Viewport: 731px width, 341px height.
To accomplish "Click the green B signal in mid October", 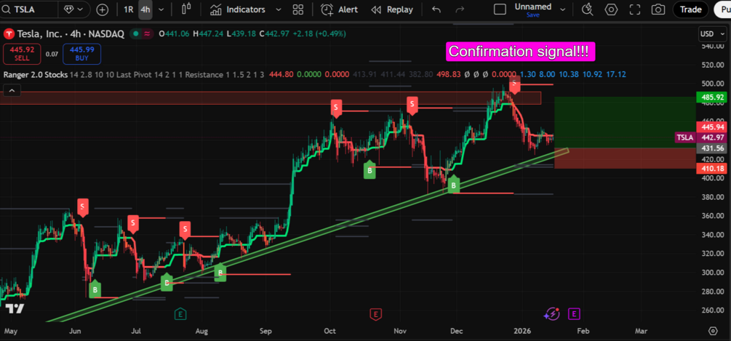I will click(370, 170).
